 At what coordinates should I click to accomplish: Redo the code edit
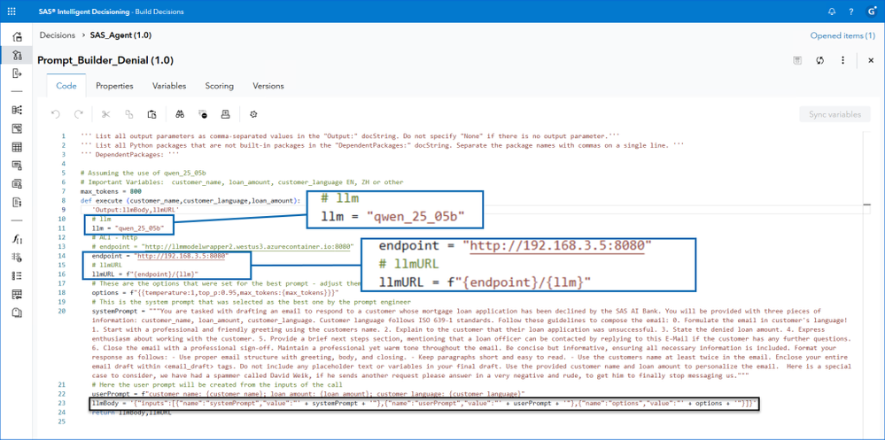pyautogui.click(x=79, y=114)
